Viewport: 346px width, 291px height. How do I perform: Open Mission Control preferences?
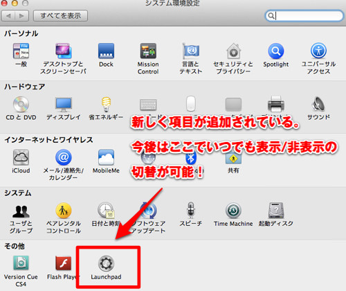[x=148, y=51]
